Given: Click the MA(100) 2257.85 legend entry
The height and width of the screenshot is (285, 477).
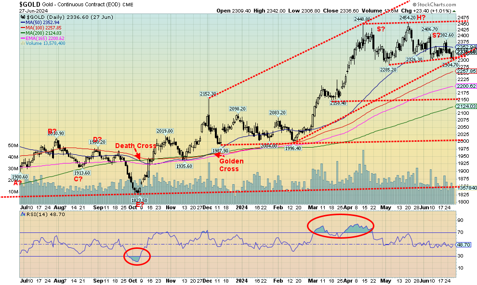Looking at the screenshot, I should click(x=42, y=27).
